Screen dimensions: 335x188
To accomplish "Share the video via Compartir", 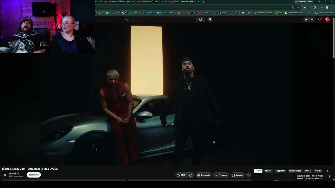I will 203,175.
